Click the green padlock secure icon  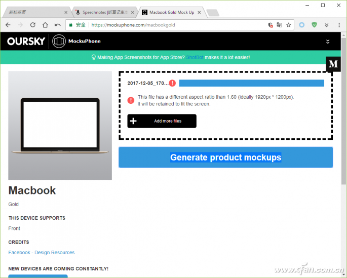click(x=71, y=25)
